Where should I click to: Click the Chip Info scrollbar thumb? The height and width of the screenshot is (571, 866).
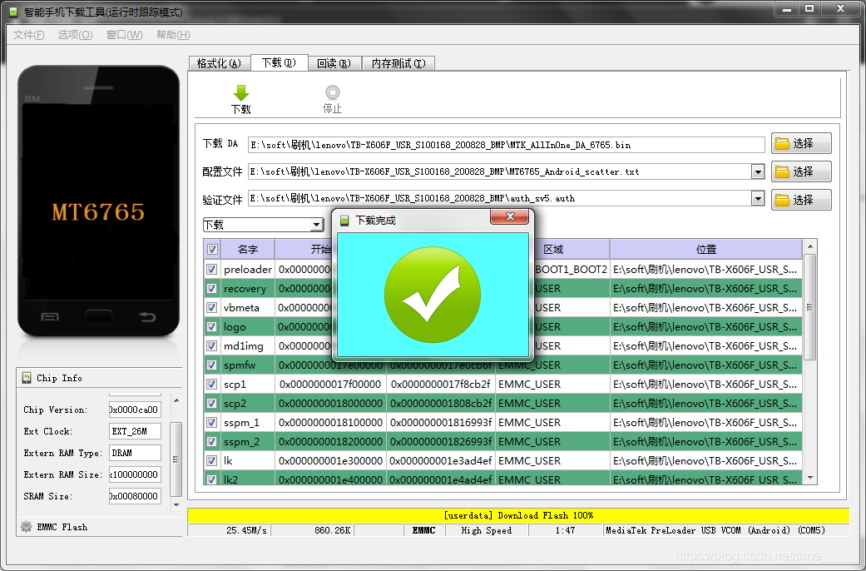[x=176, y=459]
